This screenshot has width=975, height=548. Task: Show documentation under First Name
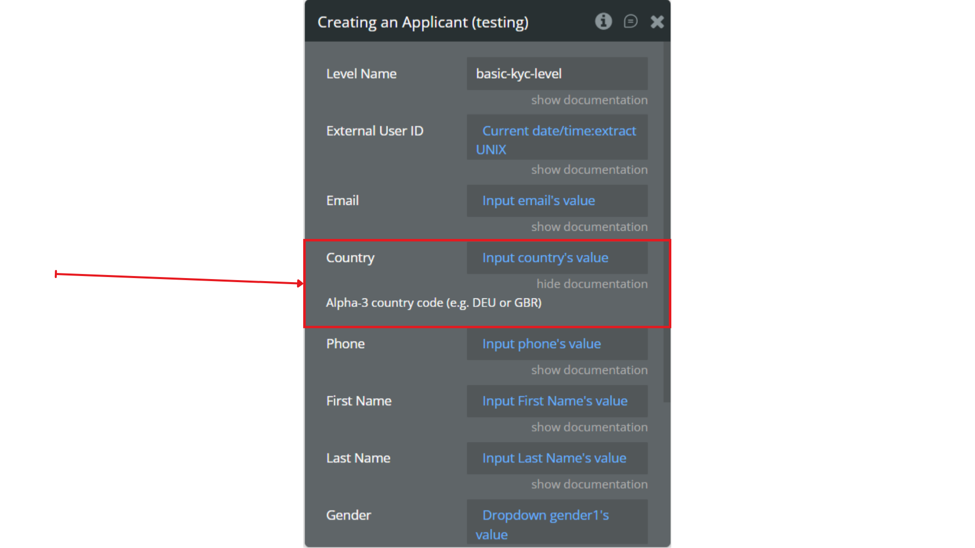point(589,427)
